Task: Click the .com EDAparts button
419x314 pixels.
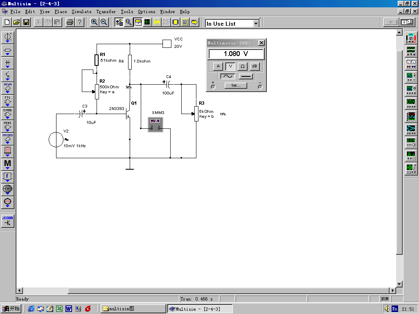Action: pos(7,221)
